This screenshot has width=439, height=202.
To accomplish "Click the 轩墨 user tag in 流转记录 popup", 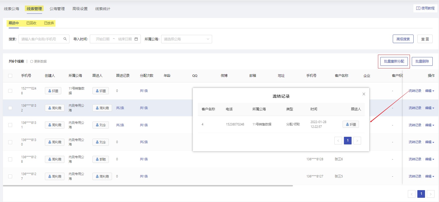I will pyautogui.click(x=351, y=124).
